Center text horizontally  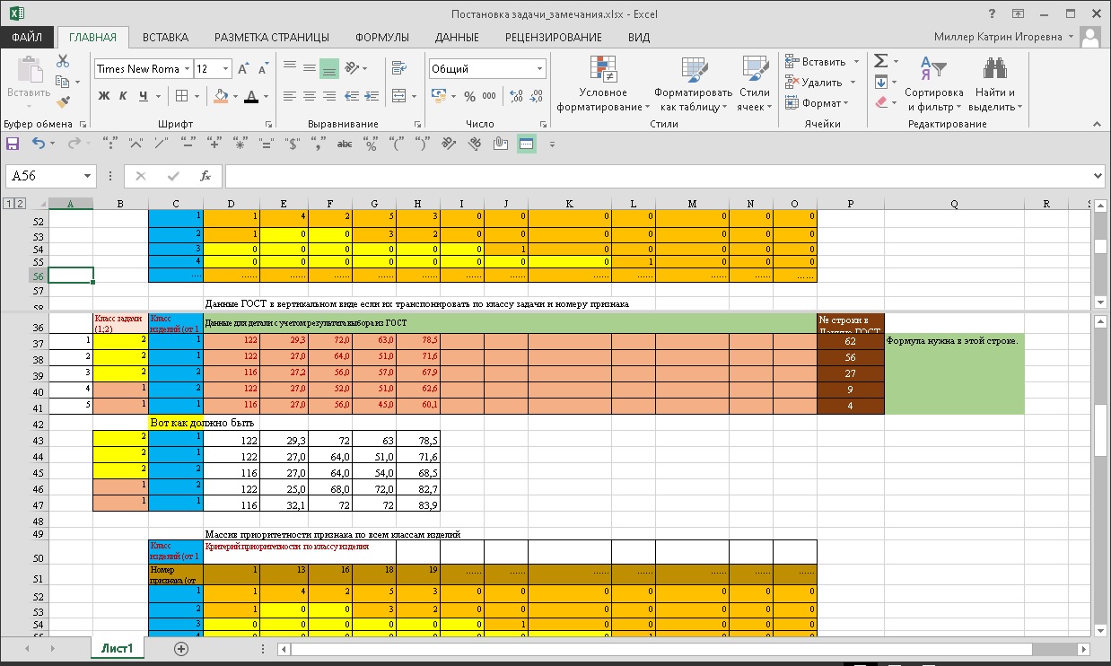click(310, 96)
